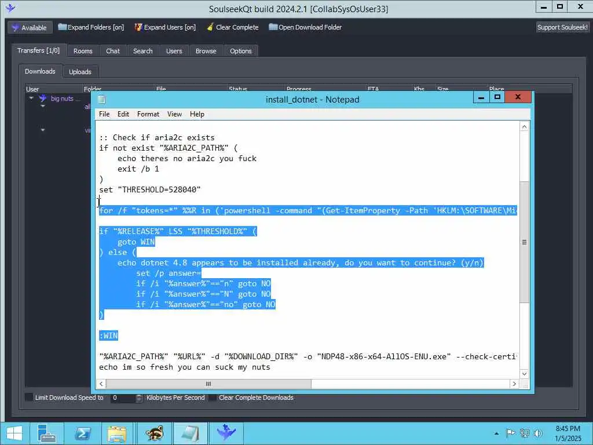Viewport: 593px width, 445px height.
Task: Open Notepad View menu
Action: coord(175,114)
